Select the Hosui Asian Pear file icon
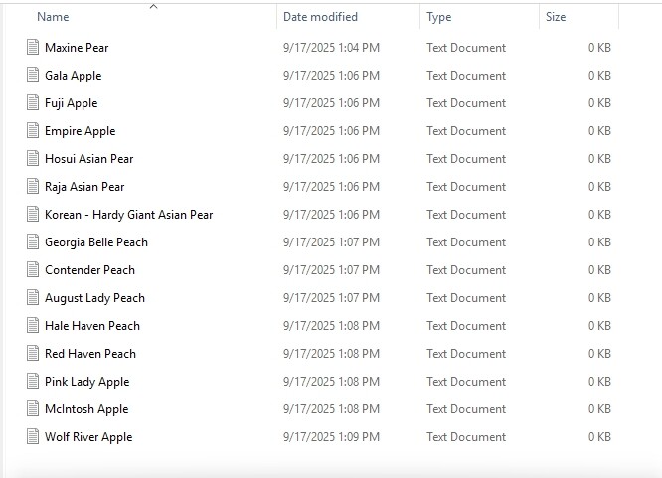662x478 pixels. click(x=34, y=159)
